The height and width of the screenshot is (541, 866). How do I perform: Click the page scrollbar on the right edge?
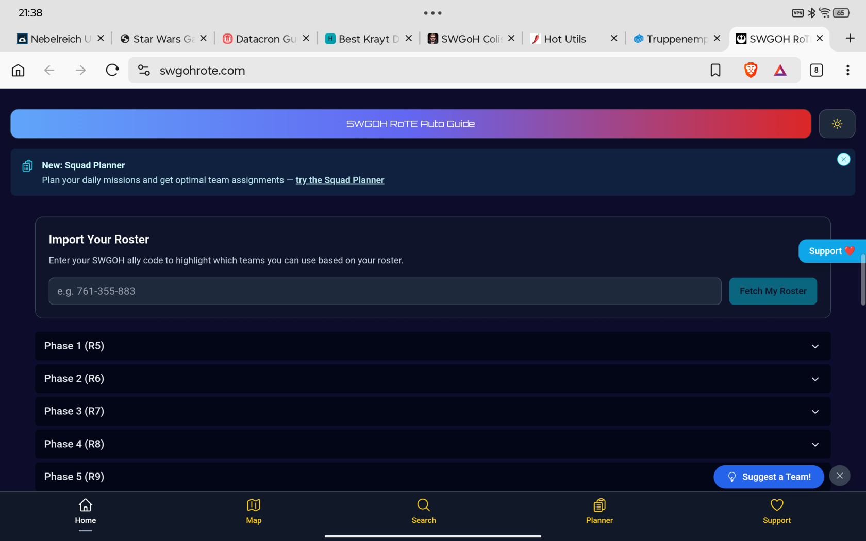point(863,280)
